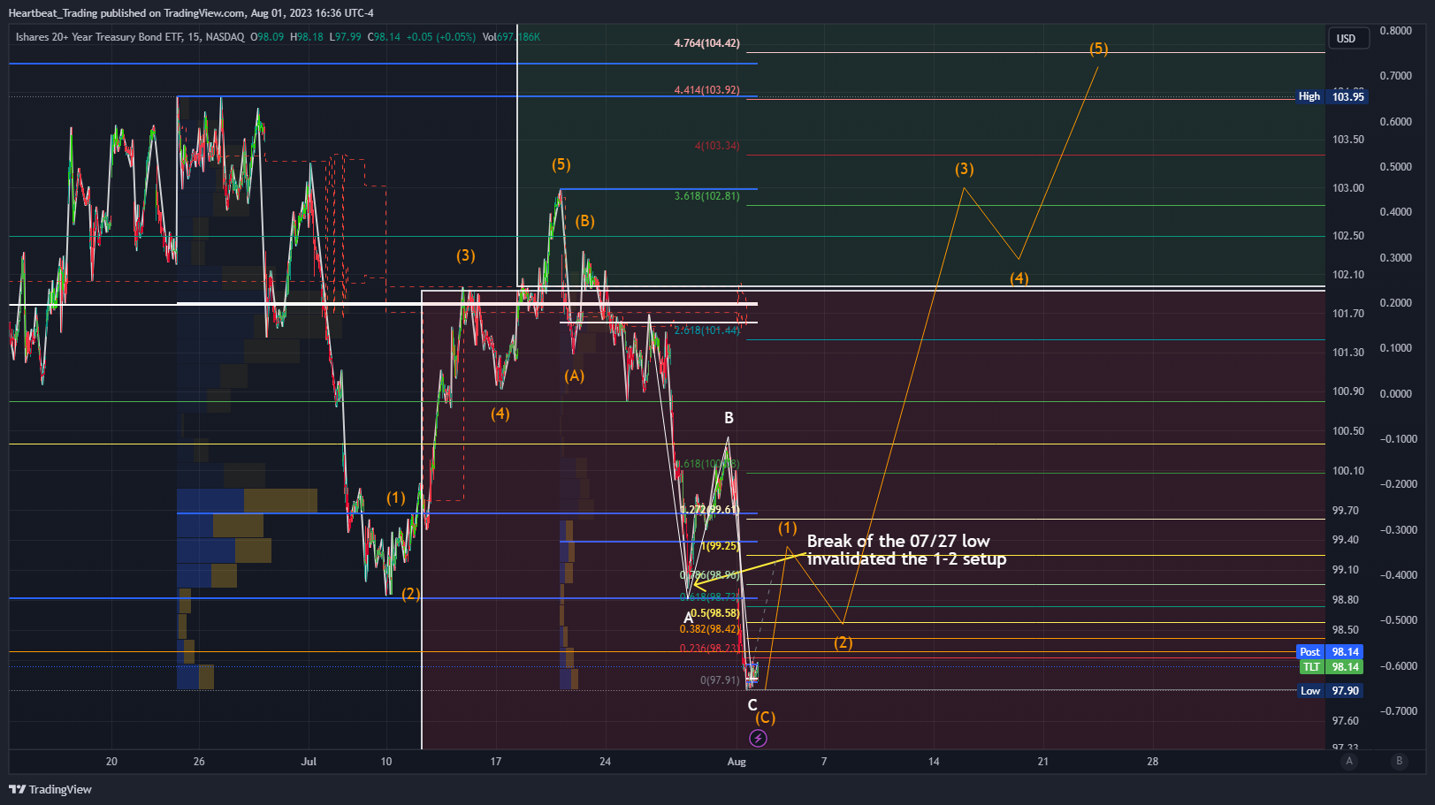Click the 0(97.91) Fibonacci level label
This screenshot has height=805, width=1435.
[x=720, y=680]
